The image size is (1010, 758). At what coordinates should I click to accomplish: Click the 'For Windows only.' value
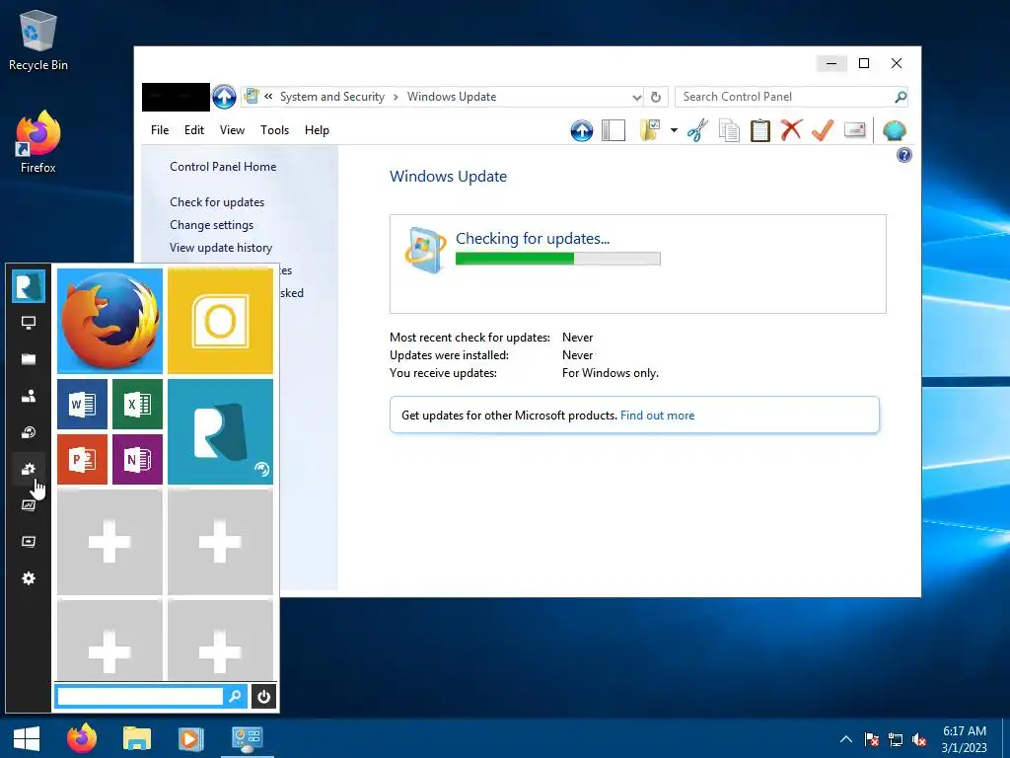(610, 373)
